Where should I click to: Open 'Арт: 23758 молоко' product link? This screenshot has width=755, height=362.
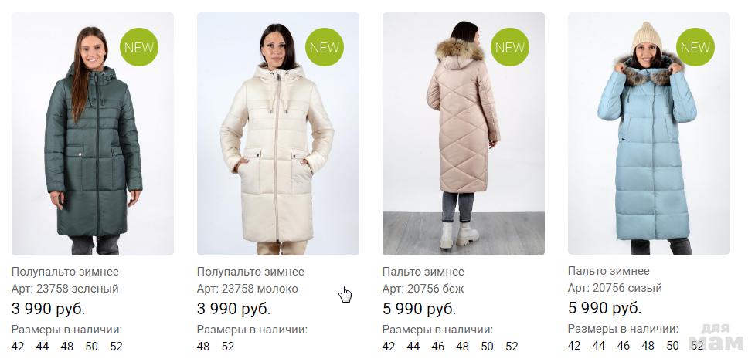247,289
